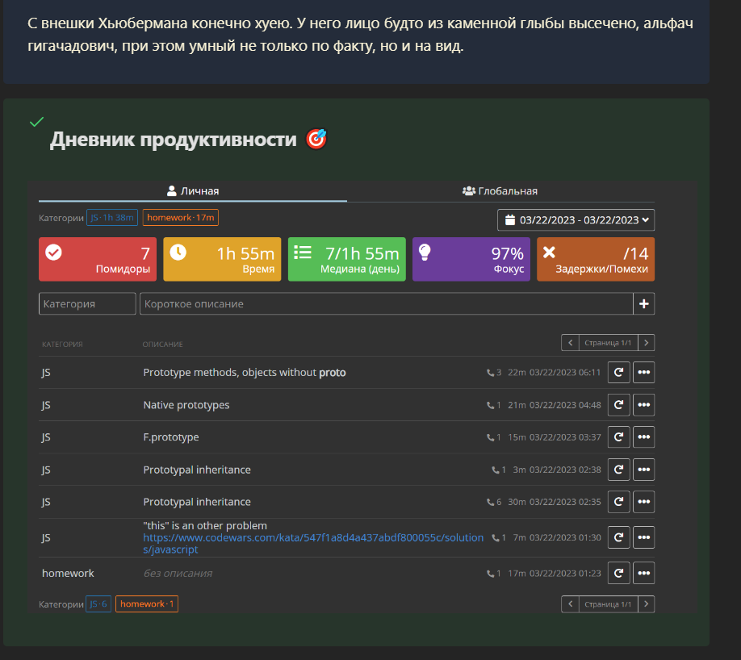Image resolution: width=741 pixels, height=660 pixels.
Task: Open more options for homework row
Action: click(643, 573)
